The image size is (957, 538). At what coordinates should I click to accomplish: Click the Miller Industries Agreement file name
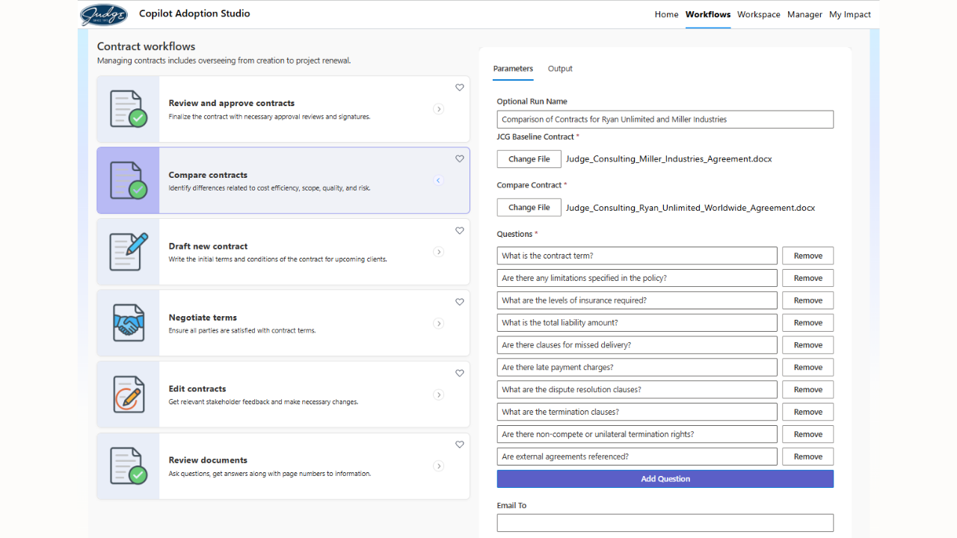(x=669, y=159)
